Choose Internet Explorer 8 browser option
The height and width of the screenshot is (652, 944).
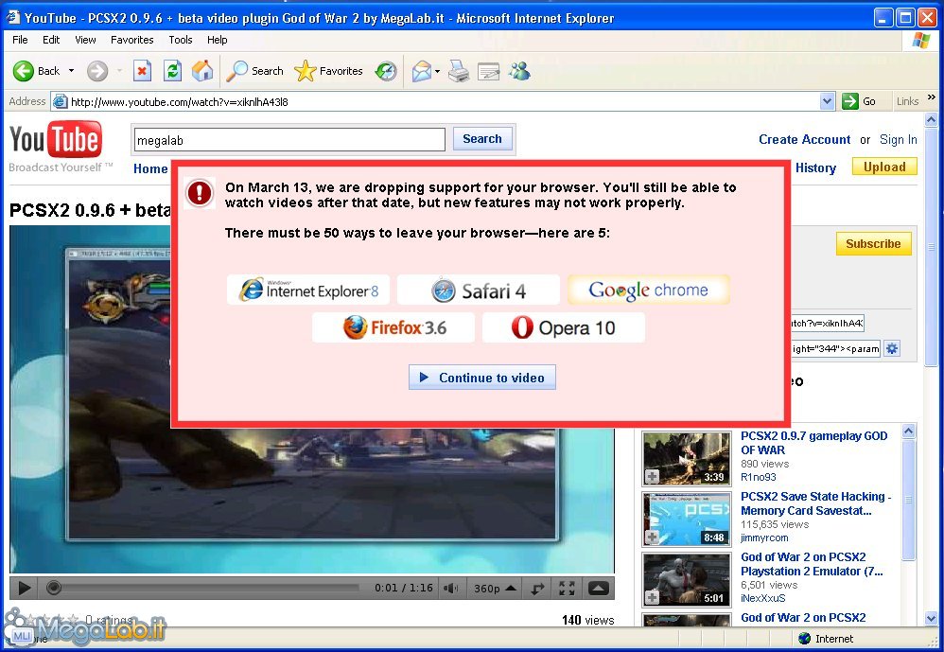pyautogui.click(x=308, y=291)
